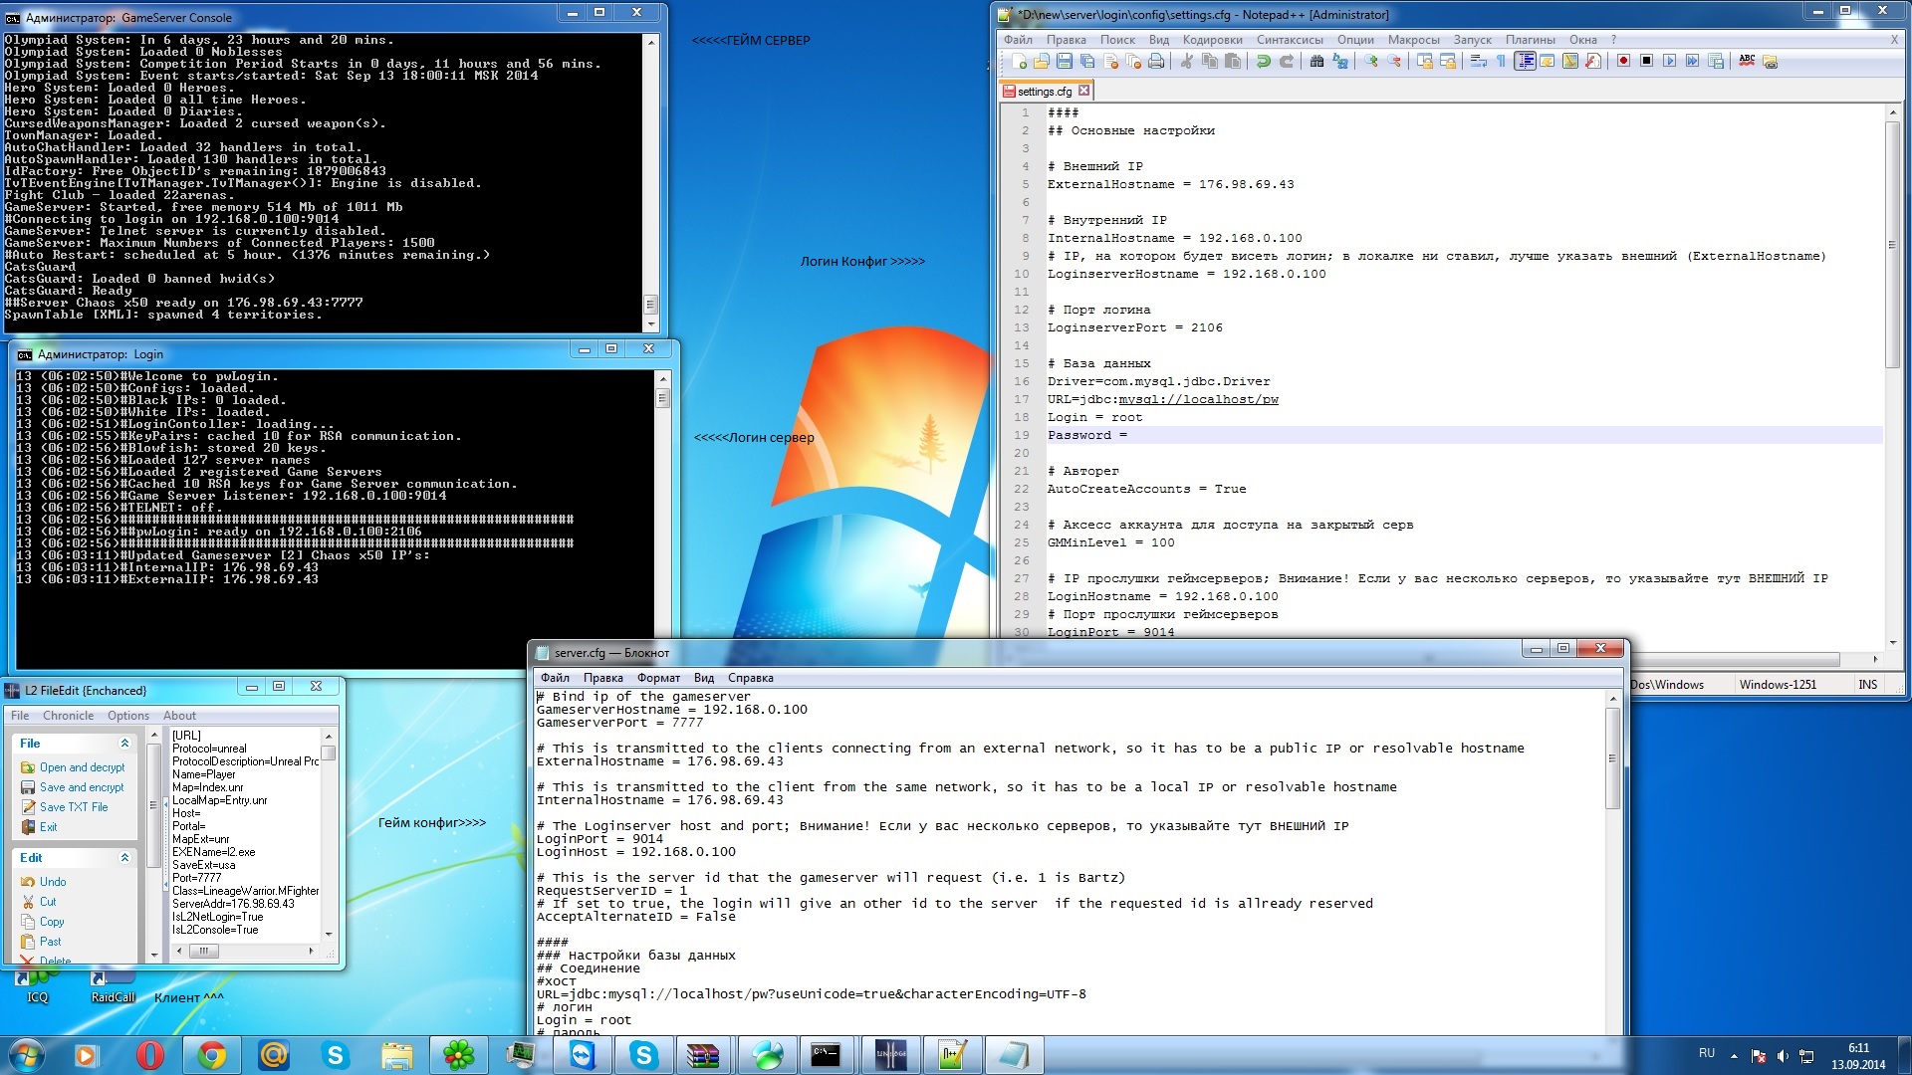Open WinRAR from the taskbar

(x=703, y=1055)
